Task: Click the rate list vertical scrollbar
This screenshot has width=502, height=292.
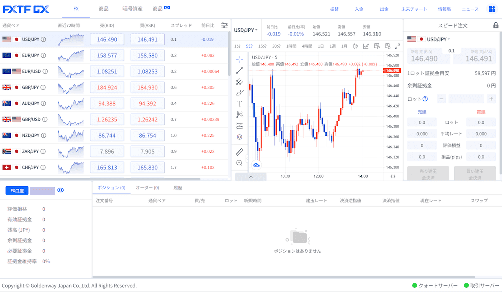Action: point(229,54)
